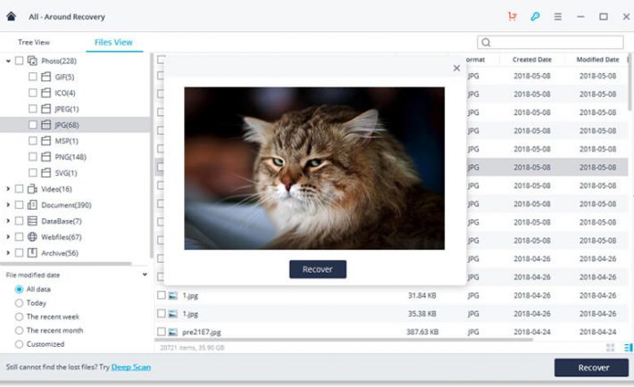Click the file list horizontal scrollbar
Image resolution: width=634 pixels, height=387 pixels.
[x=344, y=340]
